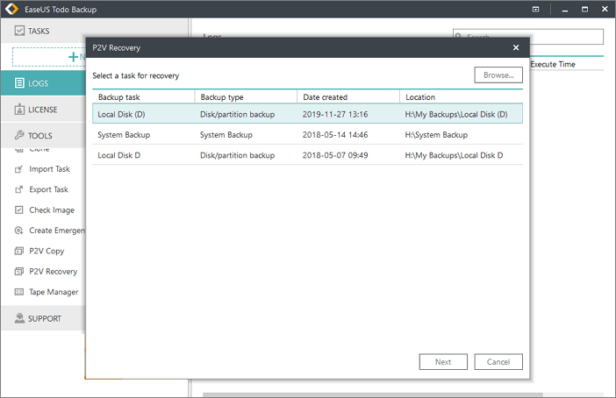Click the Export Task icon

[x=19, y=189]
